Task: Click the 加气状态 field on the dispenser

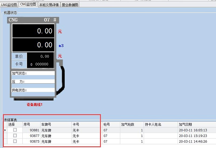Action: (x=33, y=73)
